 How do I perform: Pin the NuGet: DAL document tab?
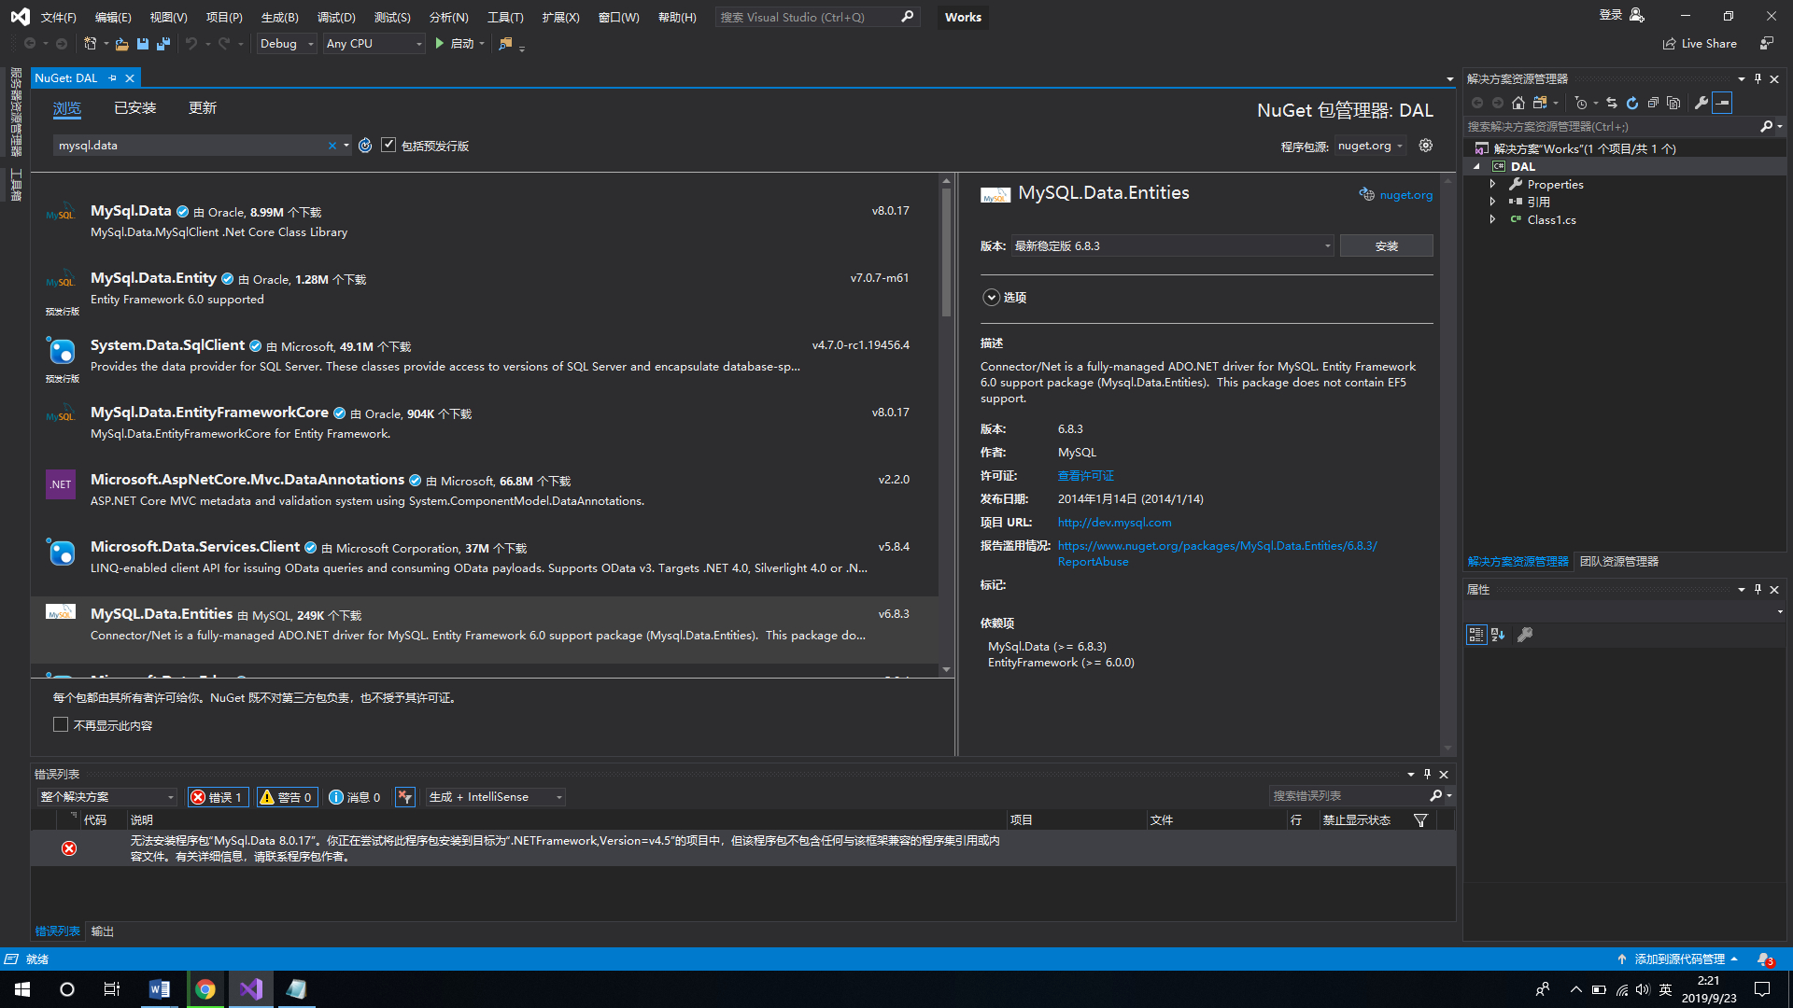pyautogui.click(x=113, y=78)
